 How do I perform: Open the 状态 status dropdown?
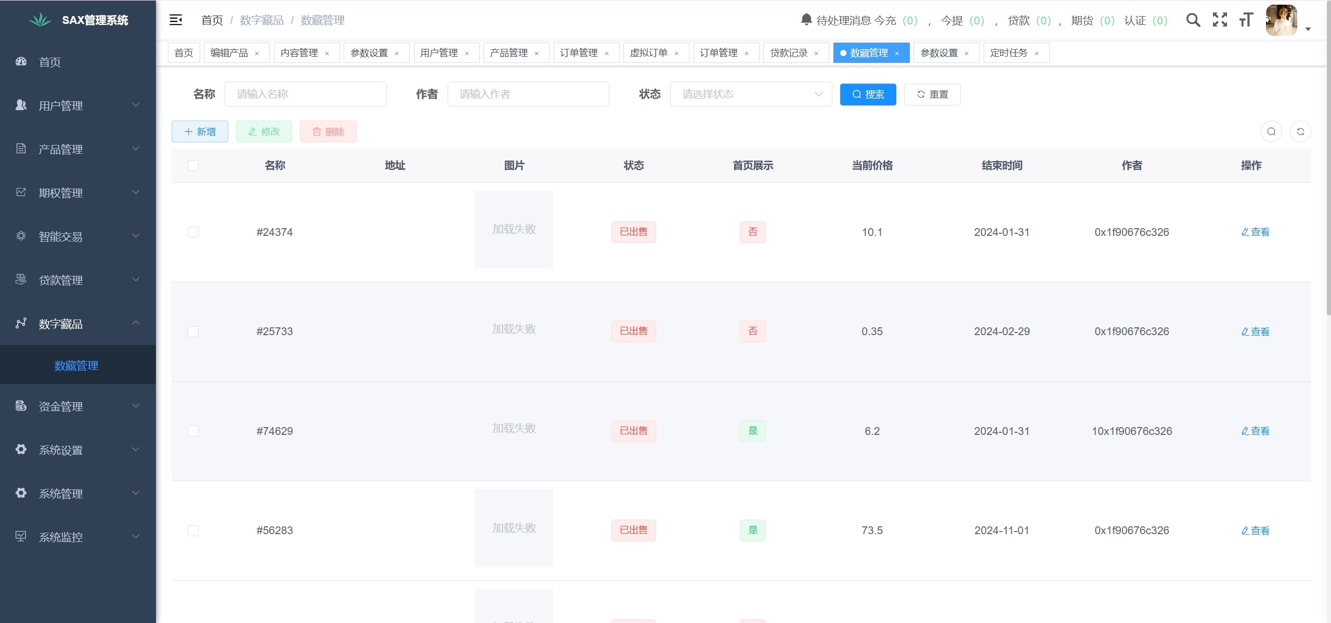751,94
